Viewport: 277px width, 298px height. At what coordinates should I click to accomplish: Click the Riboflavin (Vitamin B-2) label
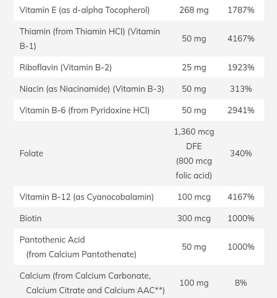coord(66,67)
